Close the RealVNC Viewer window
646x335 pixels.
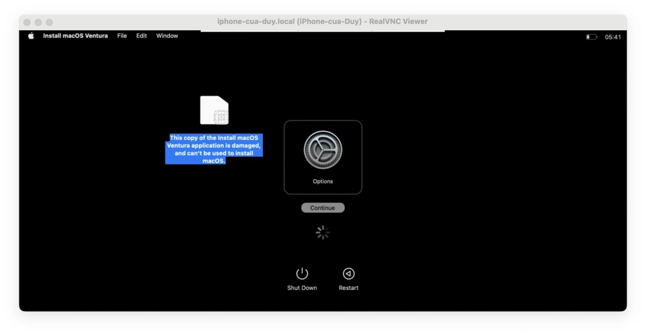28,22
